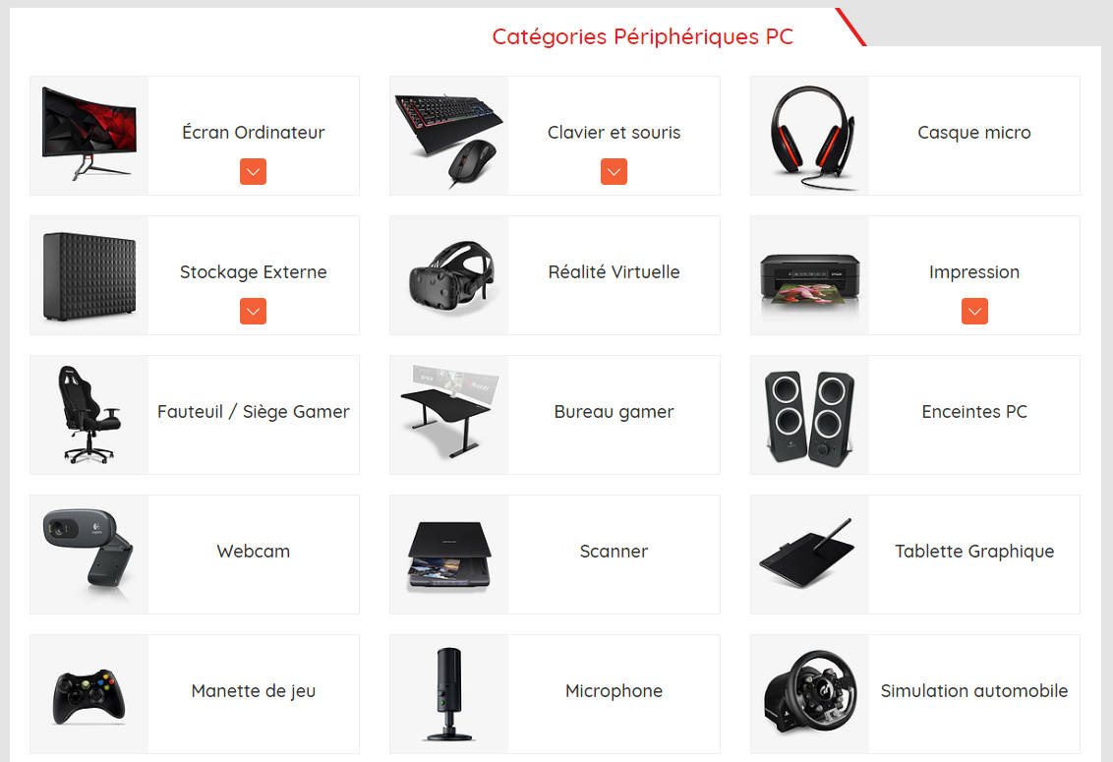
Task: Click the PC speakers image
Action: tap(810, 415)
